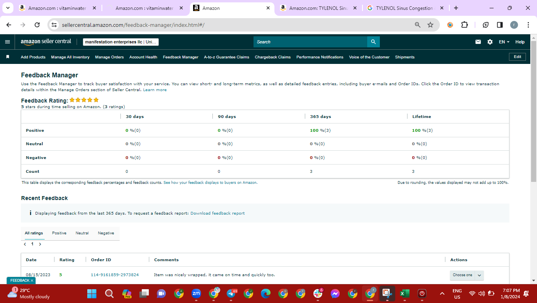Click the amazon seller central logo

[46, 42]
